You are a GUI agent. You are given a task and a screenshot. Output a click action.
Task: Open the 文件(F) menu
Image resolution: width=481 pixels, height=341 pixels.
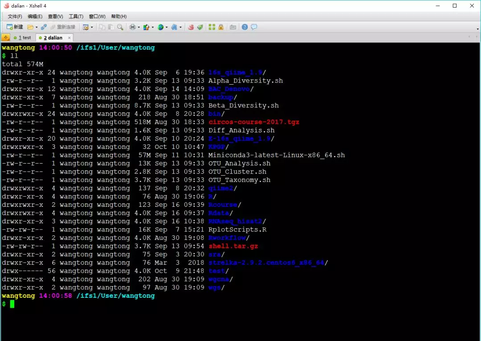pyautogui.click(x=15, y=16)
